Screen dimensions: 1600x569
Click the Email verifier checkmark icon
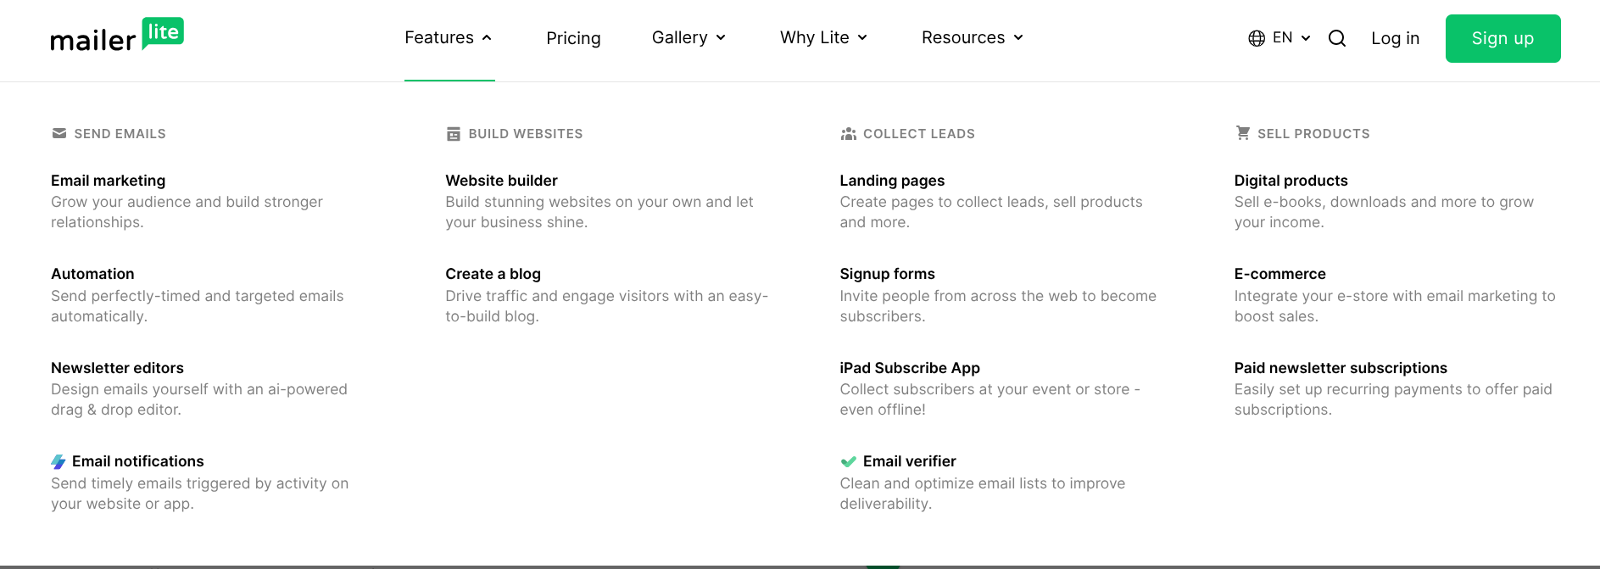[x=848, y=461]
